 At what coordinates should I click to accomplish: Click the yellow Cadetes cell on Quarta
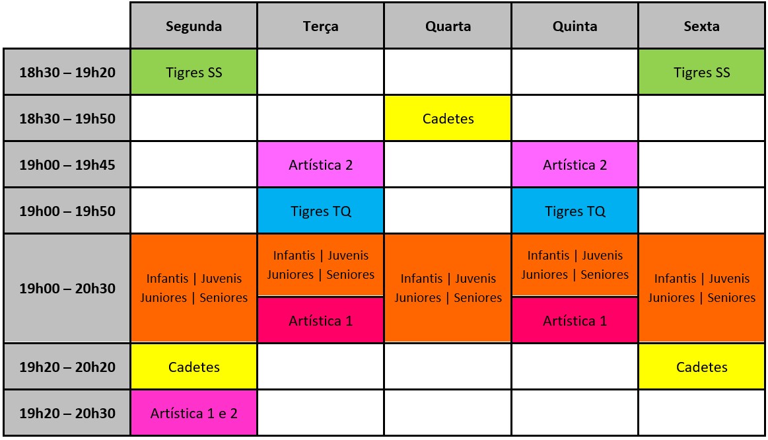click(448, 118)
